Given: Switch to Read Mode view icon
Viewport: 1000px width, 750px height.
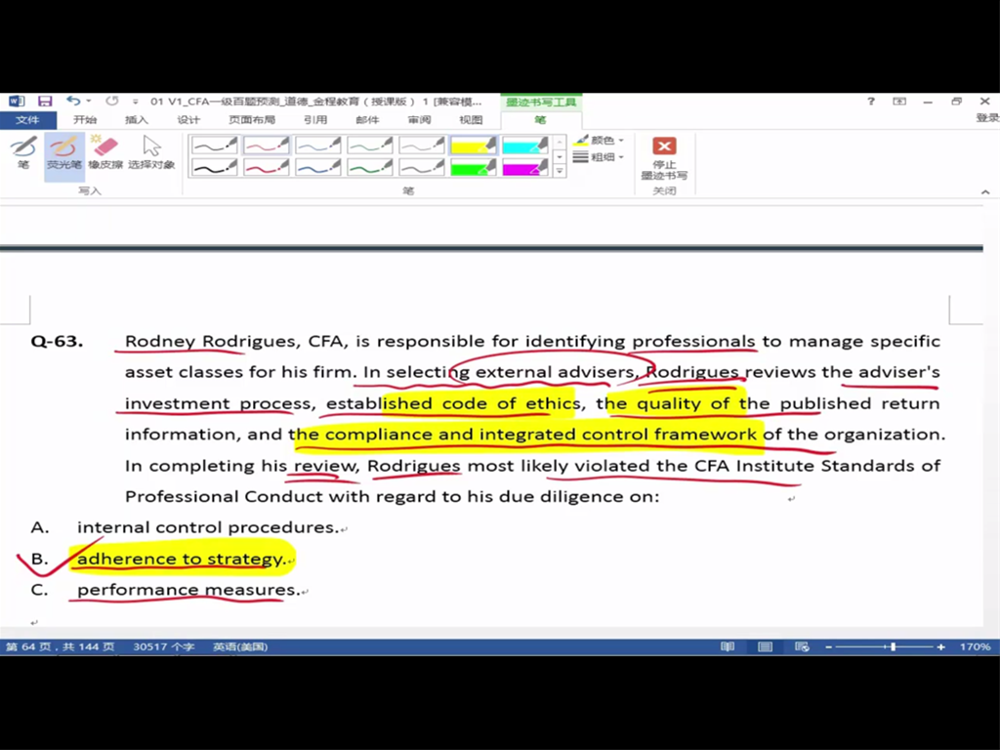Looking at the screenshot, I should point(728,646).
